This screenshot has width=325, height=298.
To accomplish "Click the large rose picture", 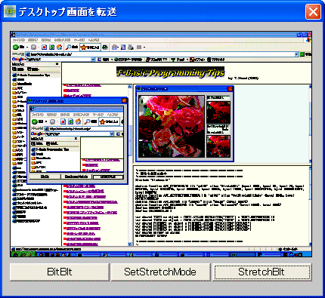I will 172,127.
